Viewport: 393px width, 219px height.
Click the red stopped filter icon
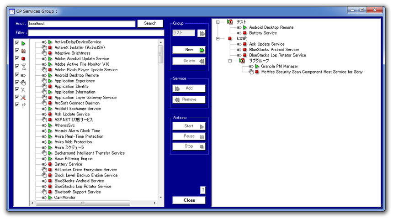pyautogui.click(x=23, y=58)
